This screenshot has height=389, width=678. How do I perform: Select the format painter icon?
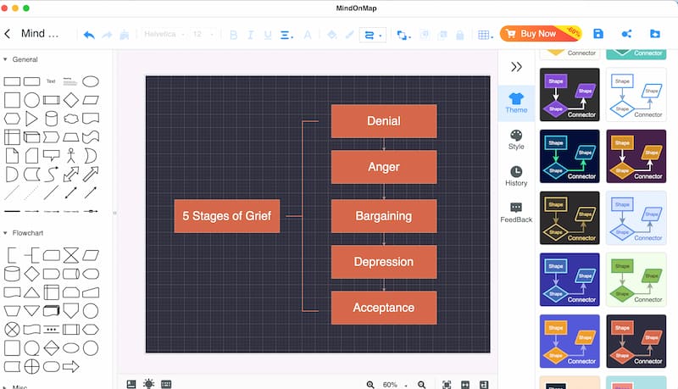pos(124,35)
